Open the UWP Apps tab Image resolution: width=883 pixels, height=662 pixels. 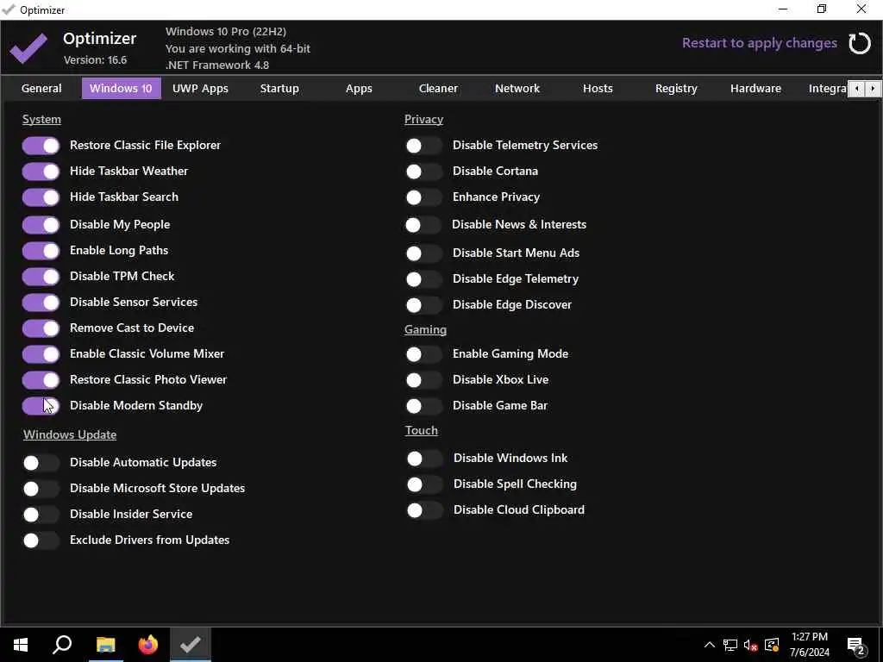200,89
